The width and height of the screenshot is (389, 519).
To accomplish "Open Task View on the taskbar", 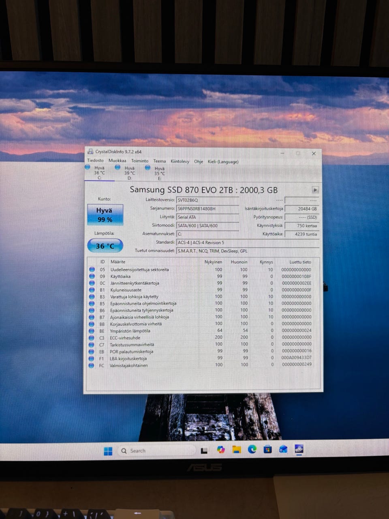I will [x=204, y=450].
